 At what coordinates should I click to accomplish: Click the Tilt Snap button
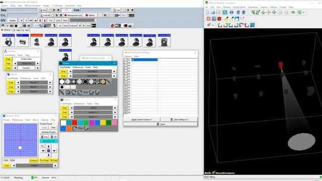click(x=53, y=160)
